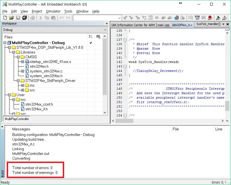
Task: Expand the inc folder under StdPeriph_Driver
Action: click(23, 85)
